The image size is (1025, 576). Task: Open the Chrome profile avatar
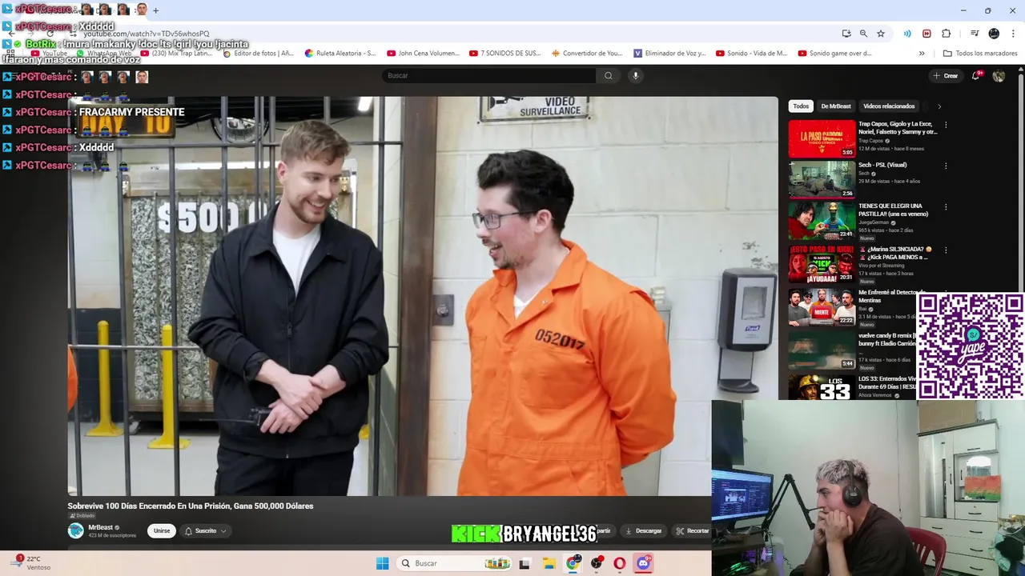[994, 34]
